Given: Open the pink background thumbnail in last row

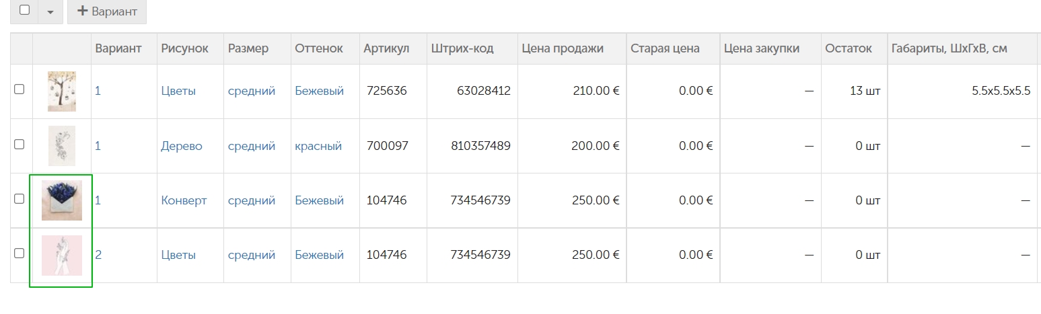Looking at the screenshot, I should 62,256.
